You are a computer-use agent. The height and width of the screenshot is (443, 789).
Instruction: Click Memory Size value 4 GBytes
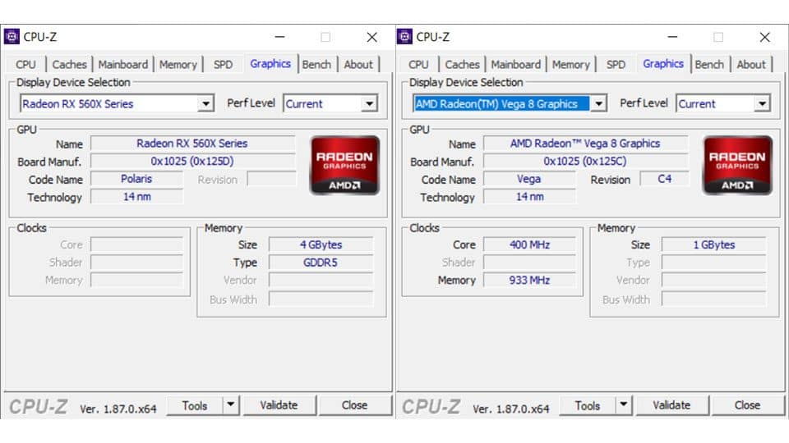point(321,244)
